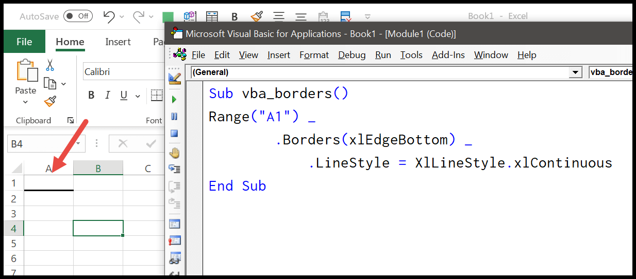Switch to the Insert ribbon tab in Excel
The height and width of the screenshot is (279, 636).
click(x=118, y=42)
